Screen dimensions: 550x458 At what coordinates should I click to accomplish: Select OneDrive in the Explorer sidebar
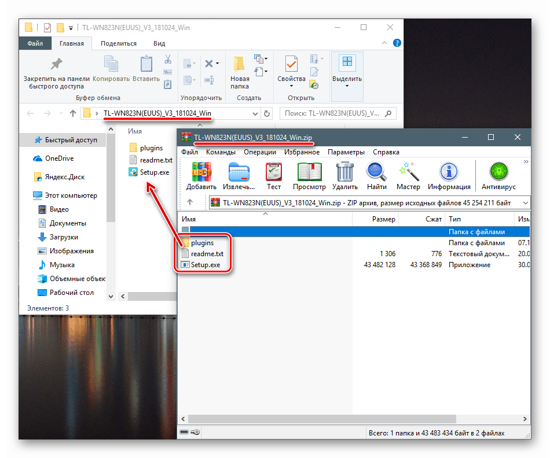pos(53,158)
